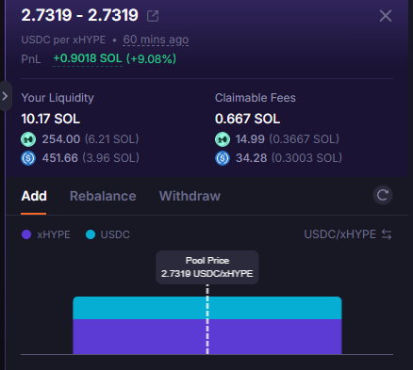Viewport: 413px width, 370px height.
Task: Click the (0.3003 SOL) fee value
Action: (x=306, y=158)
